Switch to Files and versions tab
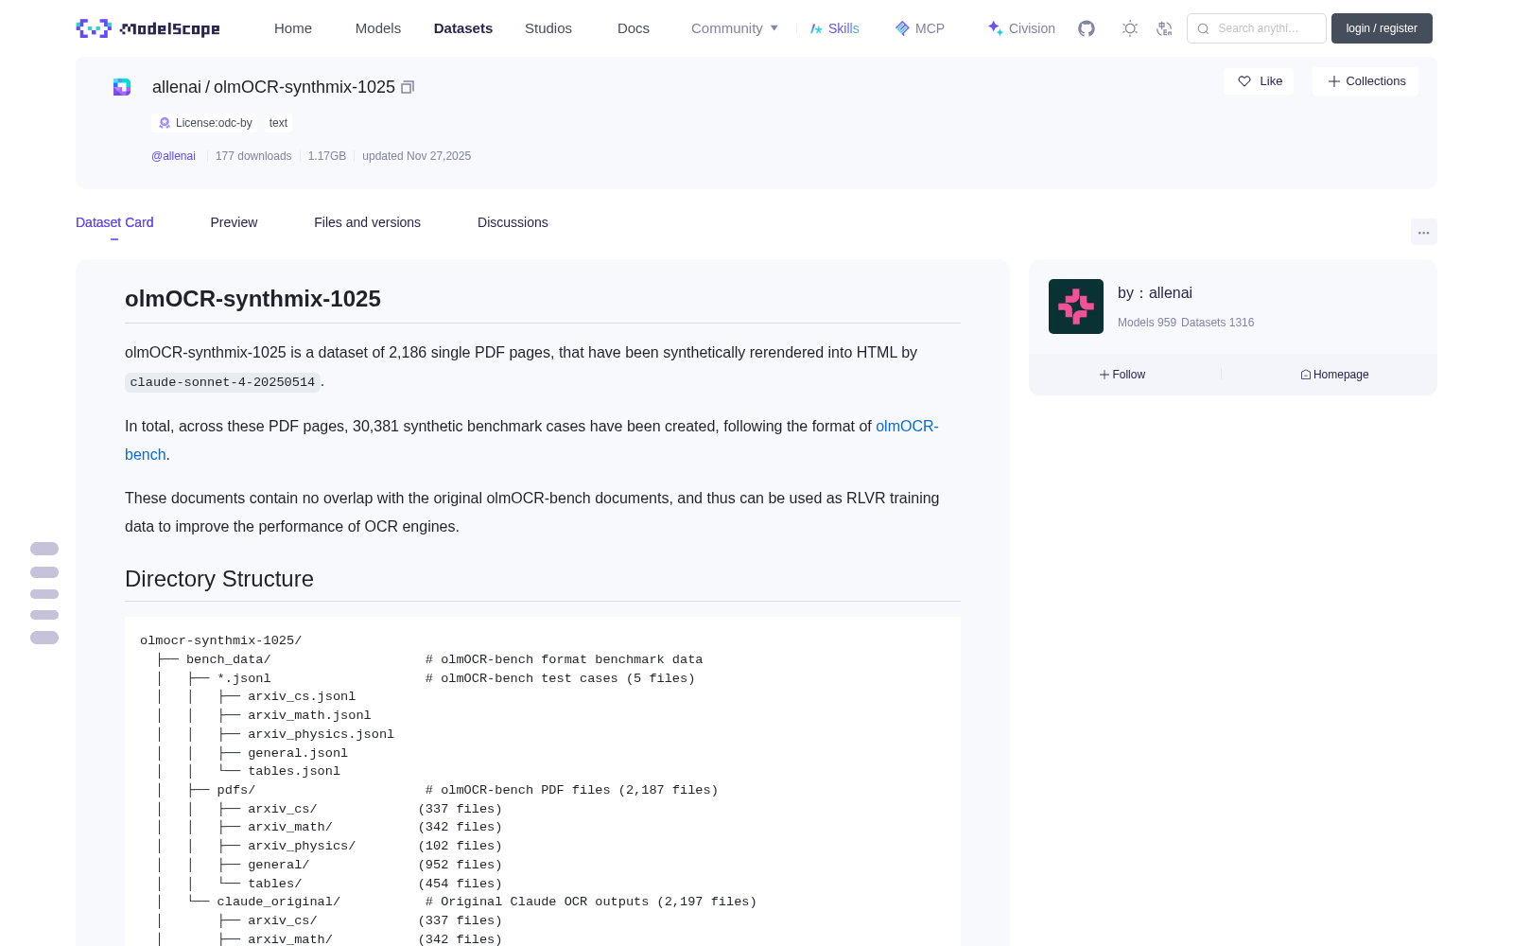 pos(367,222)
